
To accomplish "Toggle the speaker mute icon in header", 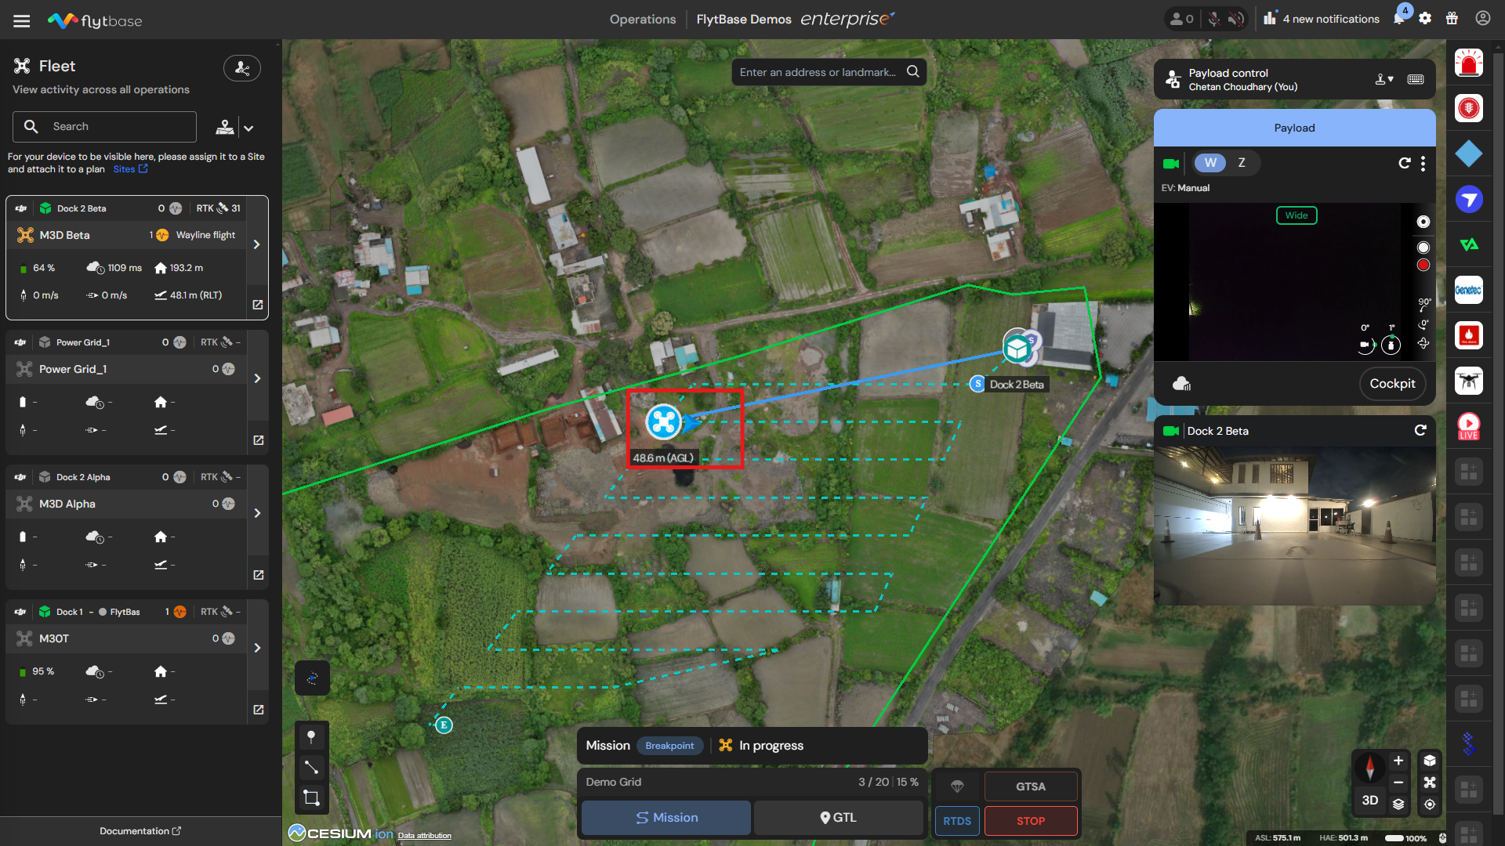I will (x=1236, y=19).
